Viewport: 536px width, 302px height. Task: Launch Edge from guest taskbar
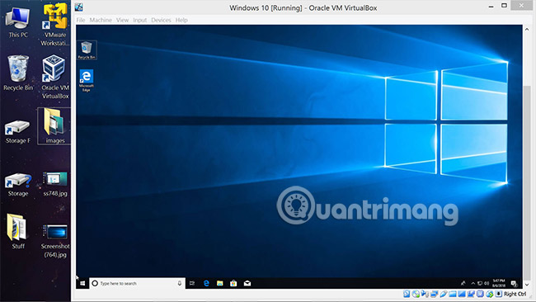click(206, 283)
